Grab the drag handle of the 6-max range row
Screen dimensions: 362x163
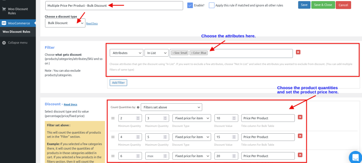(x=113, y=156)
